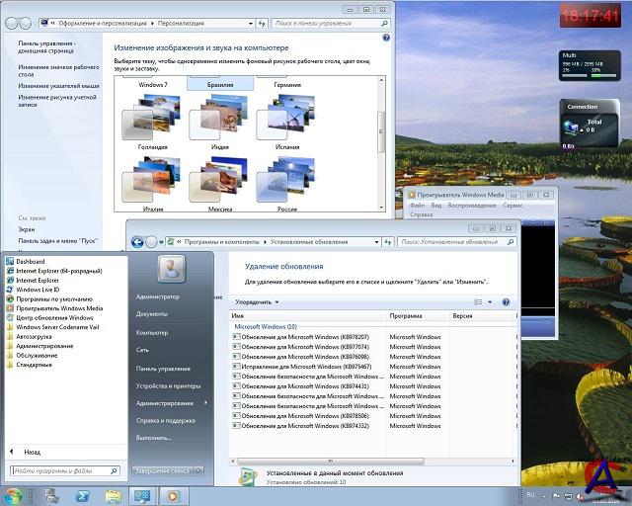Click refresh button in Personalization address bar
This screenshot has width=632, height=506.
[x=262, y=24]
